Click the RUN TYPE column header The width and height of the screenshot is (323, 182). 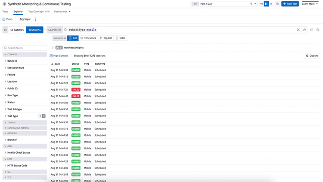[100, 64]
